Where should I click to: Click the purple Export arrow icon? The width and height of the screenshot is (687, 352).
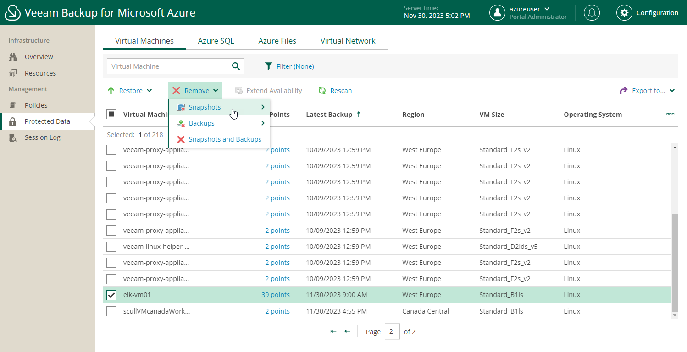tap(624, 91)
